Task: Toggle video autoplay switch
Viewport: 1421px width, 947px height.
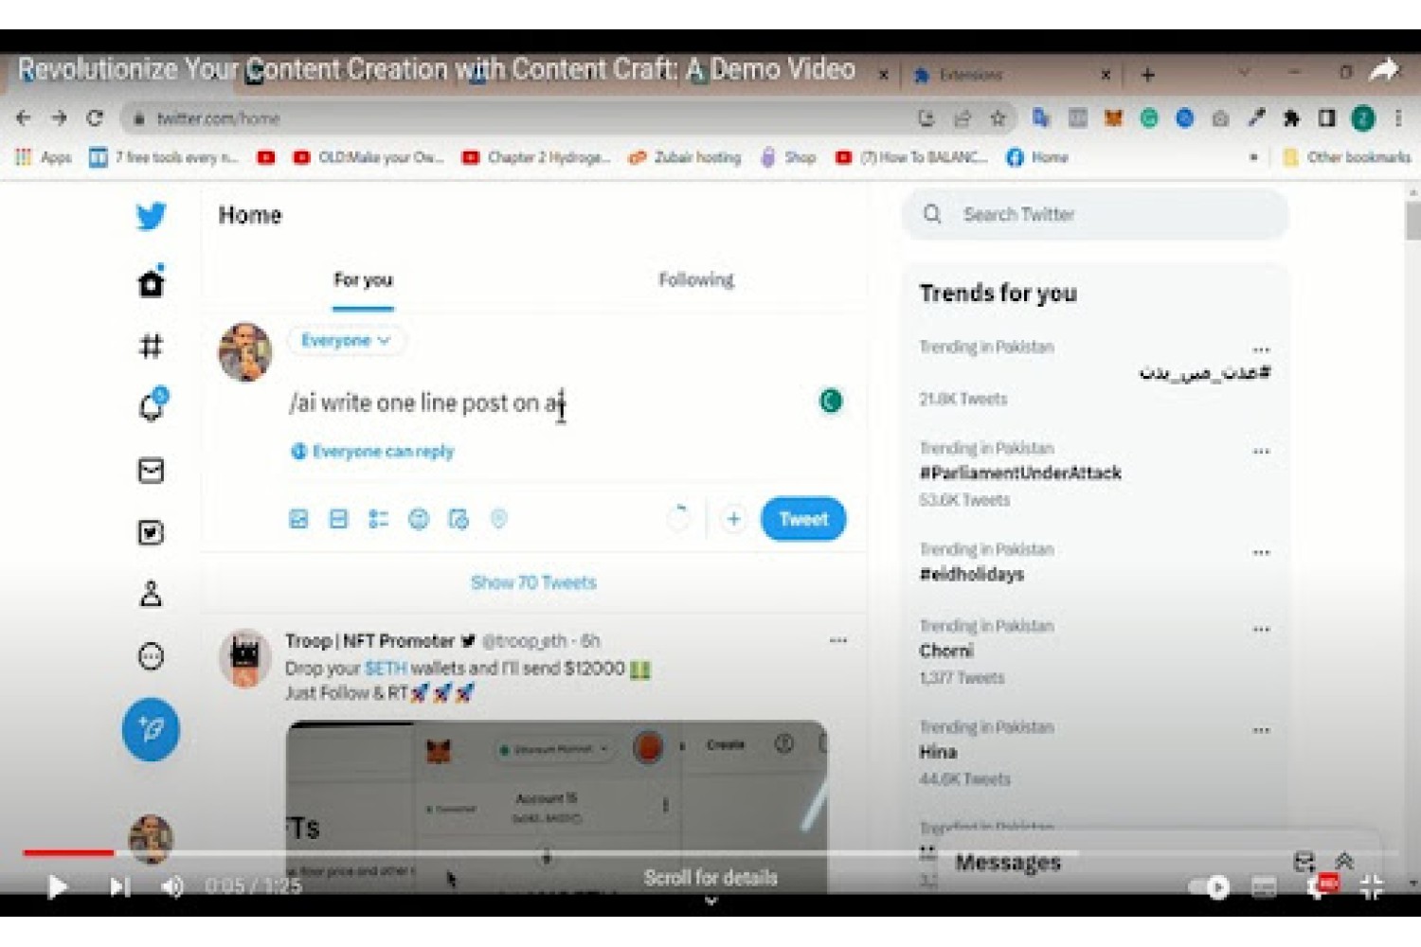Action: (1210, 887)
